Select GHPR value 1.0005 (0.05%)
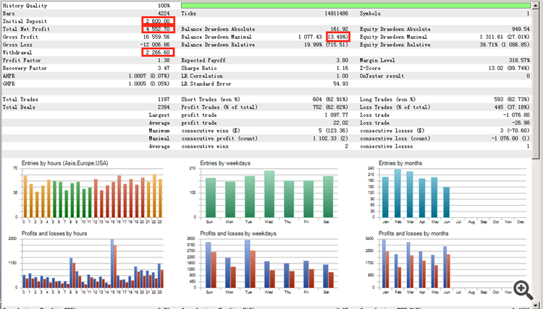The height and width of the screenshot is (309, 543). (149, 84)
